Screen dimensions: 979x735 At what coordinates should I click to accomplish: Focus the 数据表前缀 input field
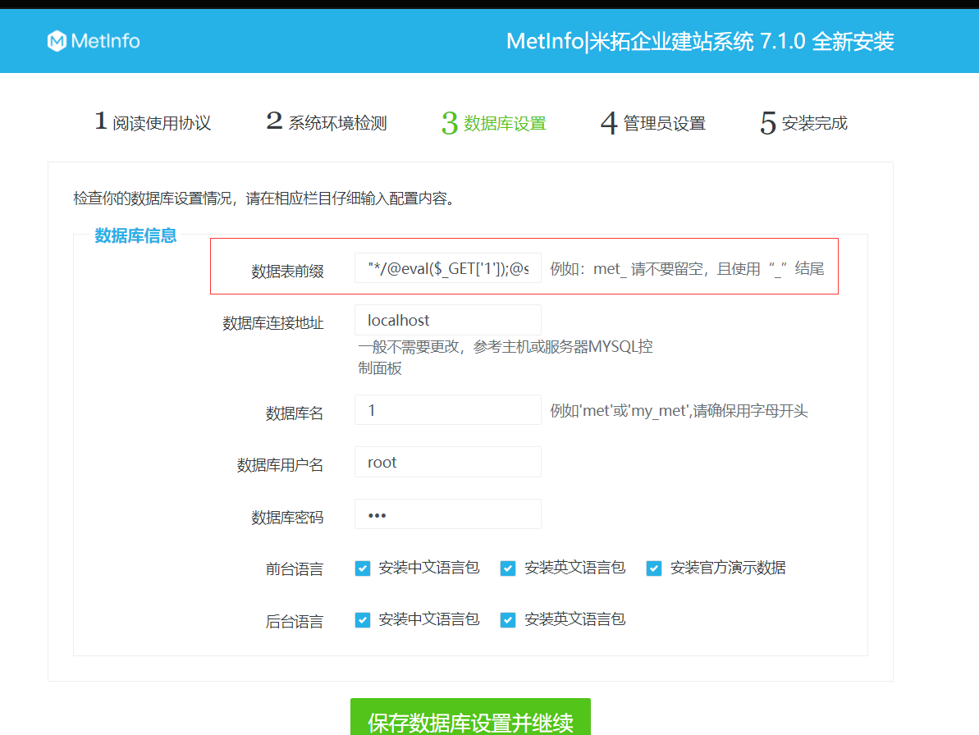pos(447,267)
